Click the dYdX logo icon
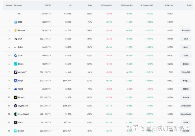This screenshot has height=136, width=195. tap(16, 123)
